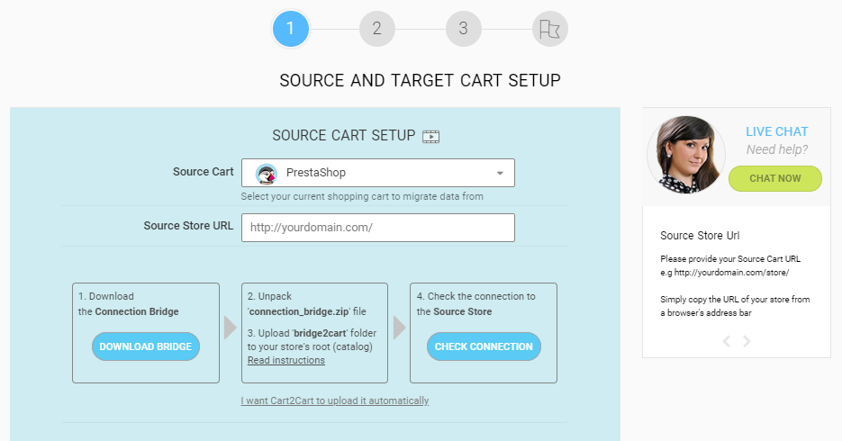The image size is (842, 441).
Task: Click the finish flag step icon
Action: click(550, 29)
